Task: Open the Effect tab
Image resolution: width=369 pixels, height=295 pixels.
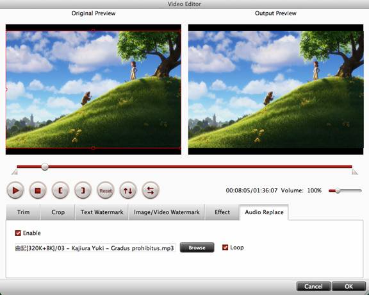Action: (x=222, y=212)
